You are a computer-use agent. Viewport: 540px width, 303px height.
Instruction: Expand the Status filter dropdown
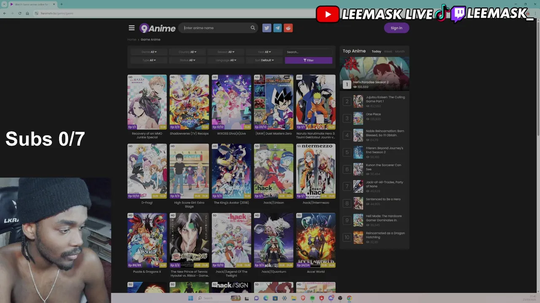187,60
